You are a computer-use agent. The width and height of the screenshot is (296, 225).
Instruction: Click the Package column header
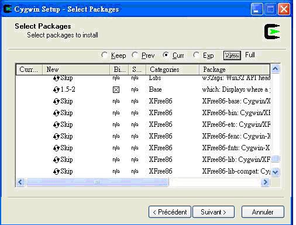tap(235, 70)
